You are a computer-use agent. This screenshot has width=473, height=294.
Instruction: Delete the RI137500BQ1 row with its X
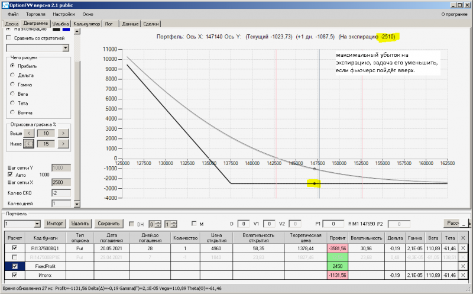click(x=463, y=248)
